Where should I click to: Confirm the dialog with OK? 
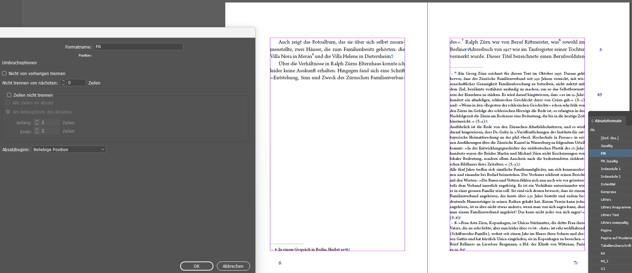tap(197, 266)
